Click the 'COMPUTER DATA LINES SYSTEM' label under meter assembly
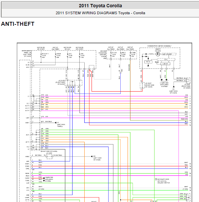Screen dimensions: 199x202 [x=164, y=85]
